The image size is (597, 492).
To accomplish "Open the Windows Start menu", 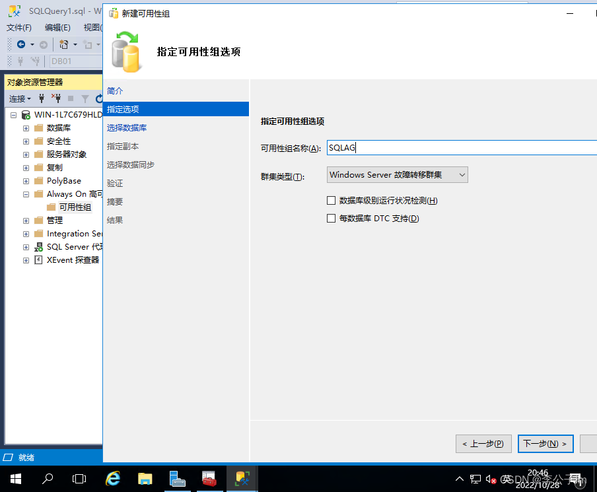I will pos(16,479).
